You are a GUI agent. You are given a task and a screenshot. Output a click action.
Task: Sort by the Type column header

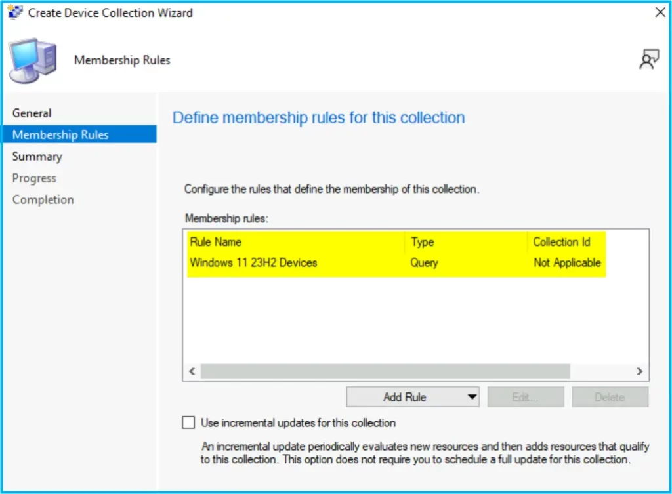point(423,242)
